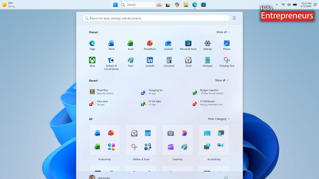The image size is (319, 179).
Task: Expand the Recent Show all list
Action: click(222, 80)
